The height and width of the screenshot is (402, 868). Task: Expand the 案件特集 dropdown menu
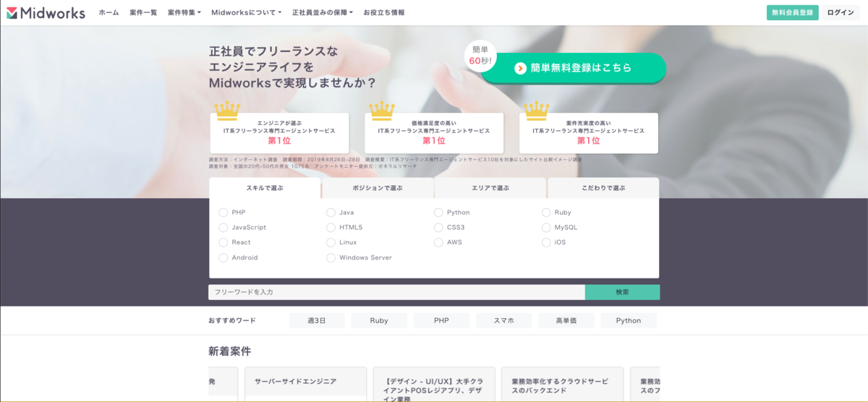click(184, 12)
